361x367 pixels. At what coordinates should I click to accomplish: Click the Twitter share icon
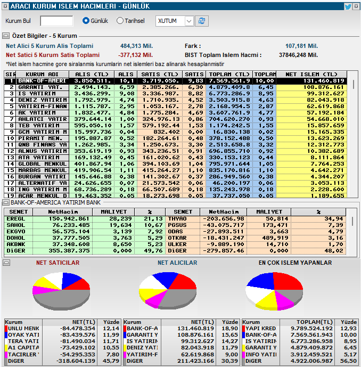348,6
